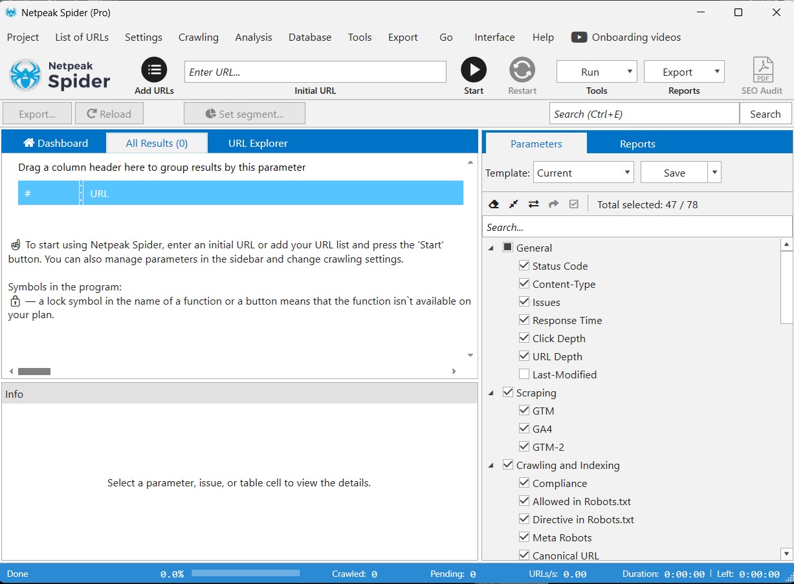The height and width of the screenshot is (584, 794).
Task: Click the home icon on Dashboard tab
Action: (x=28, y=143)
